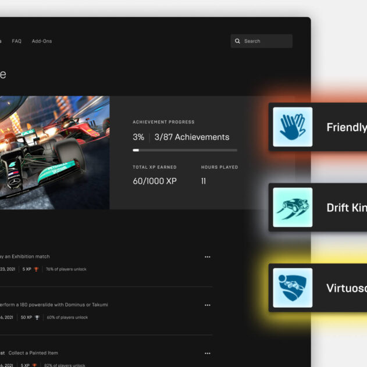This screenshot has width=367, height=367.
Task: Open the Drift King achievement card title
Action: [347, 208]
